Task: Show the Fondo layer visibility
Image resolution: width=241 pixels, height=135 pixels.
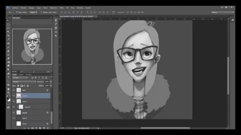Action: [14, 124]
